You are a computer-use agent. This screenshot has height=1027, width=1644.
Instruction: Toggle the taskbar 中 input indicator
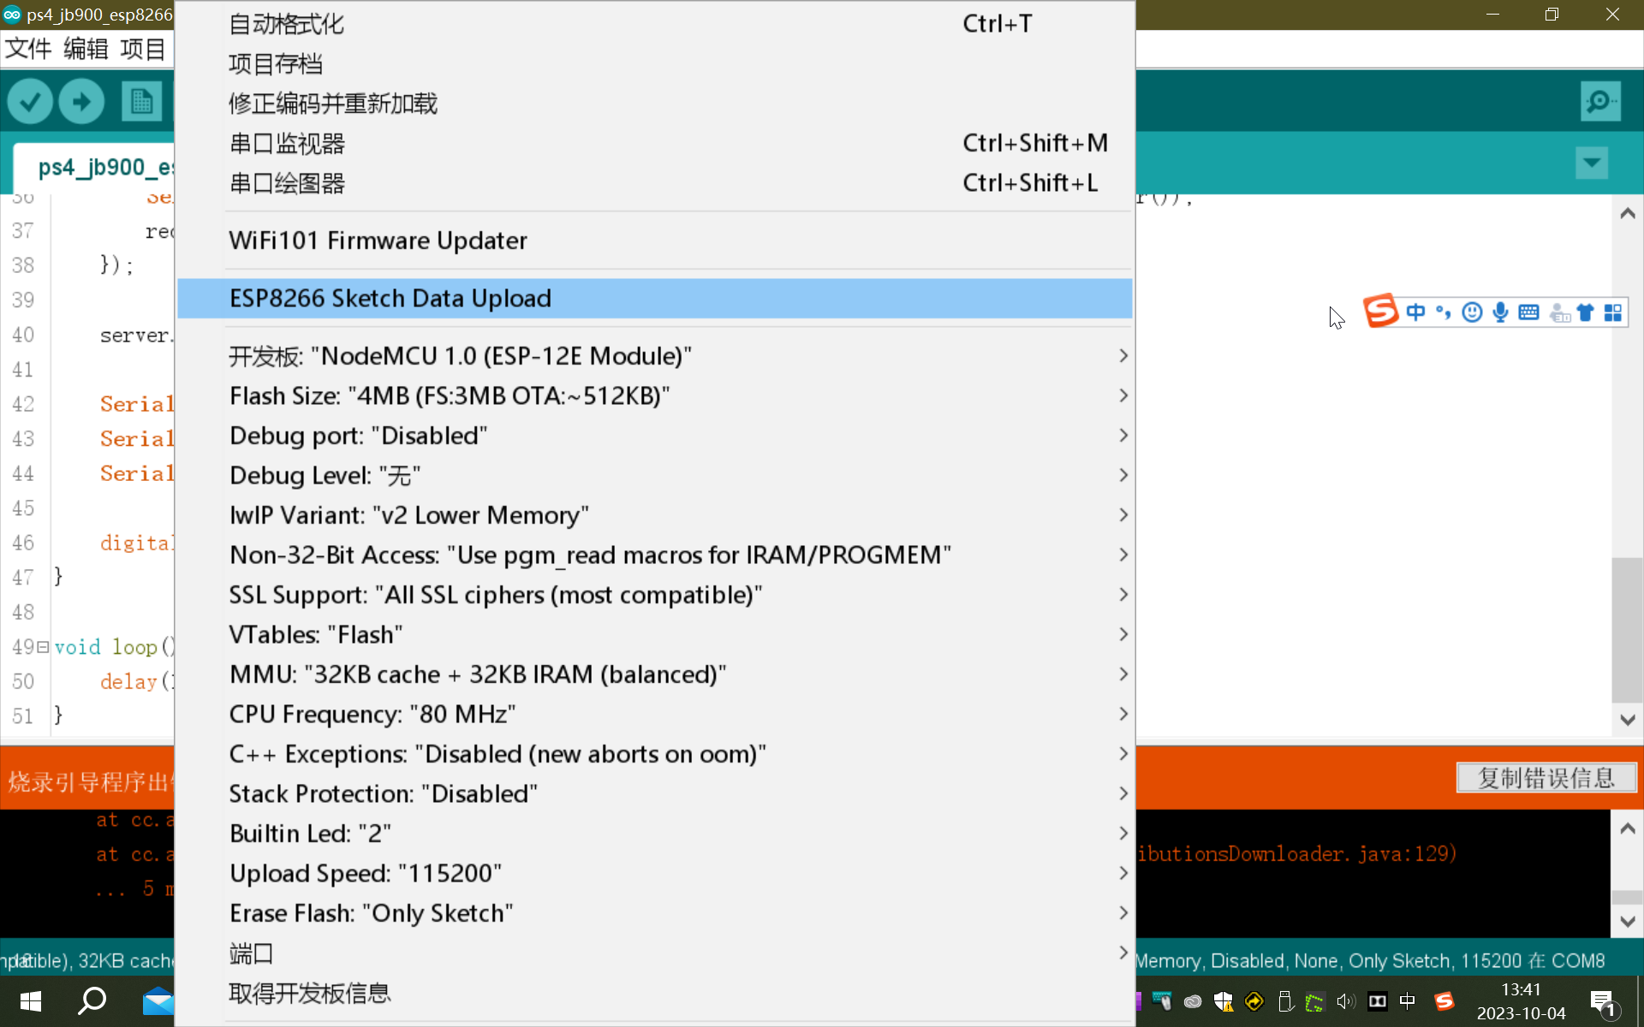tap(1408, 1000)
